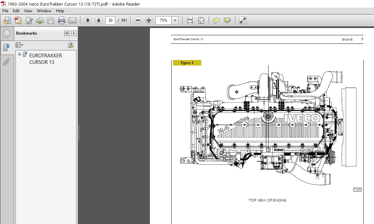This screenshot has width=374, height=224.
Task: Open the File menu
Action: pos(5,11)
